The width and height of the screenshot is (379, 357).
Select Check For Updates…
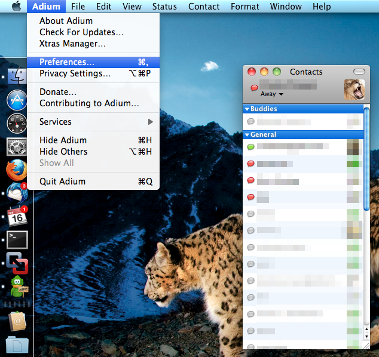coord(93,32)
